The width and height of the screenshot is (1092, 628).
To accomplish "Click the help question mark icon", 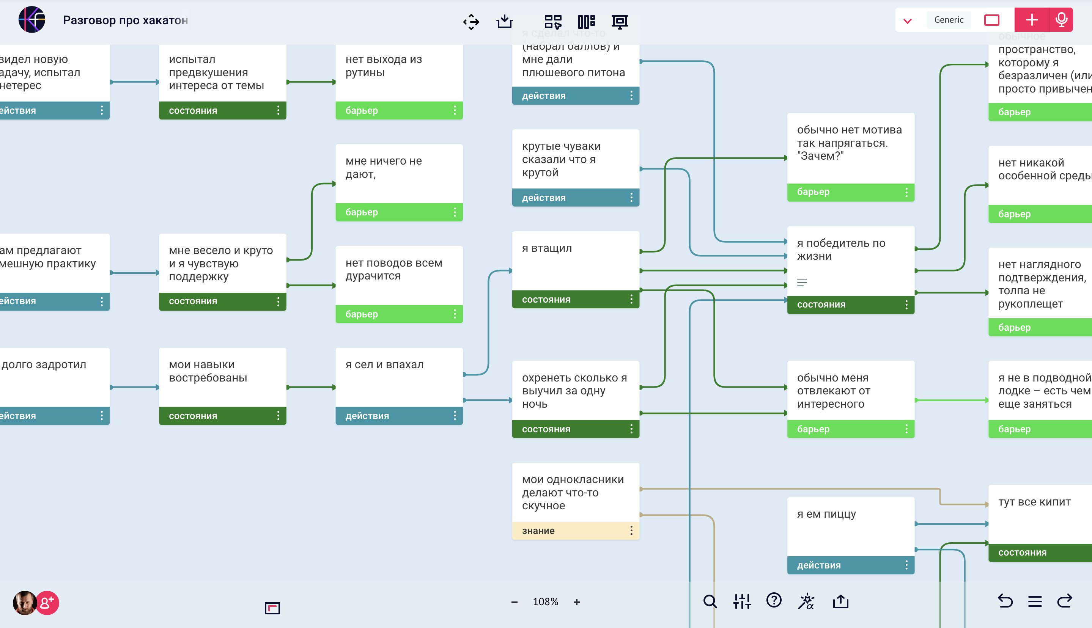I will [774, 600].
